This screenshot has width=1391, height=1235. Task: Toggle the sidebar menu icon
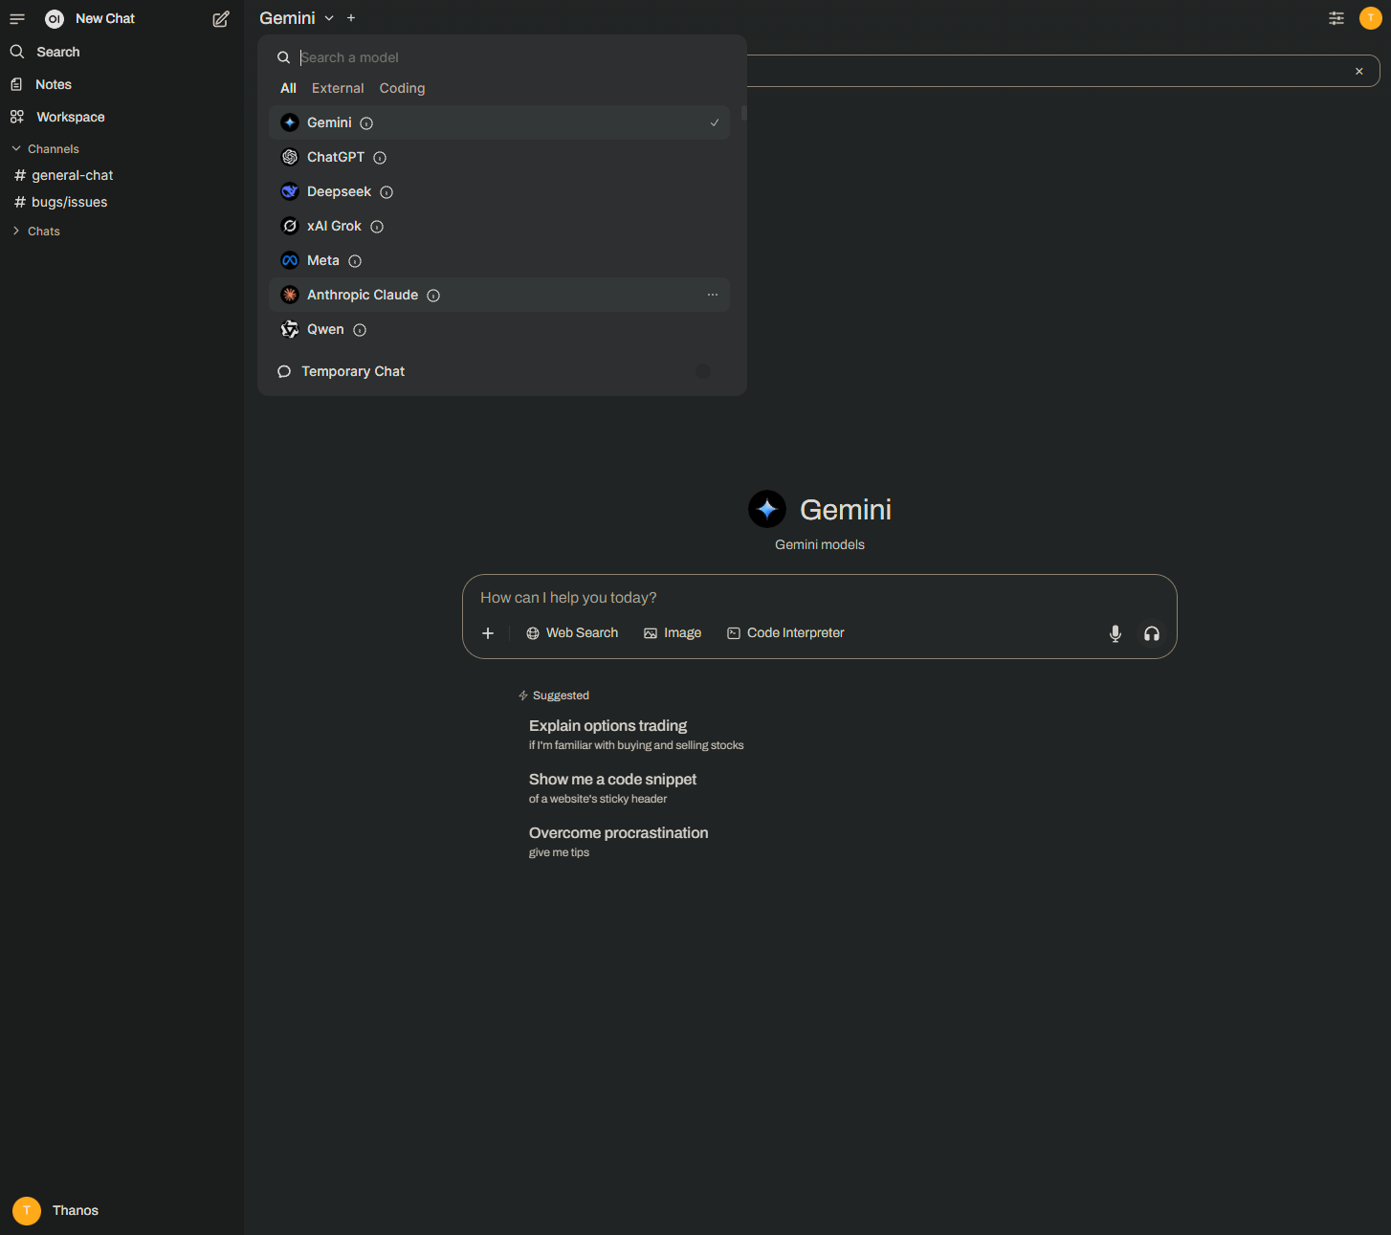click(x=17, y=19)
